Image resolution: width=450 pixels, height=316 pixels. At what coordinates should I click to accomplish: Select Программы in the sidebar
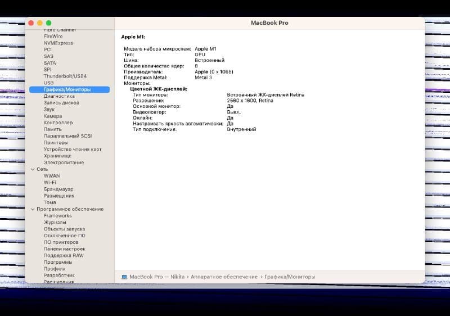tap(58, 262)
